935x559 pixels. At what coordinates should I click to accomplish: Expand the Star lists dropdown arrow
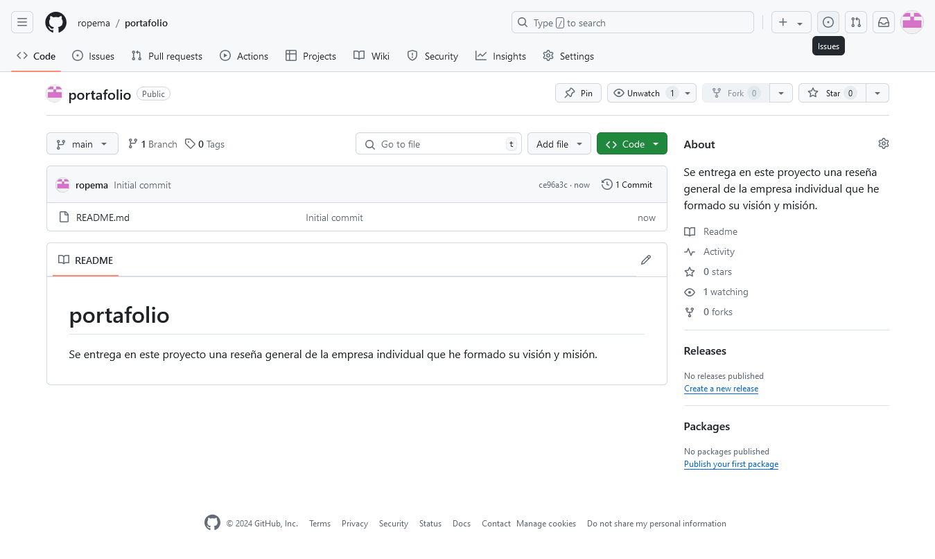[877, 93]
